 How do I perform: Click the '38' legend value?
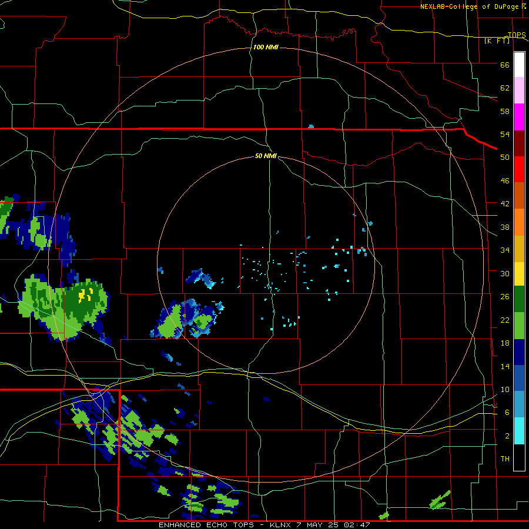click(505, 227)
